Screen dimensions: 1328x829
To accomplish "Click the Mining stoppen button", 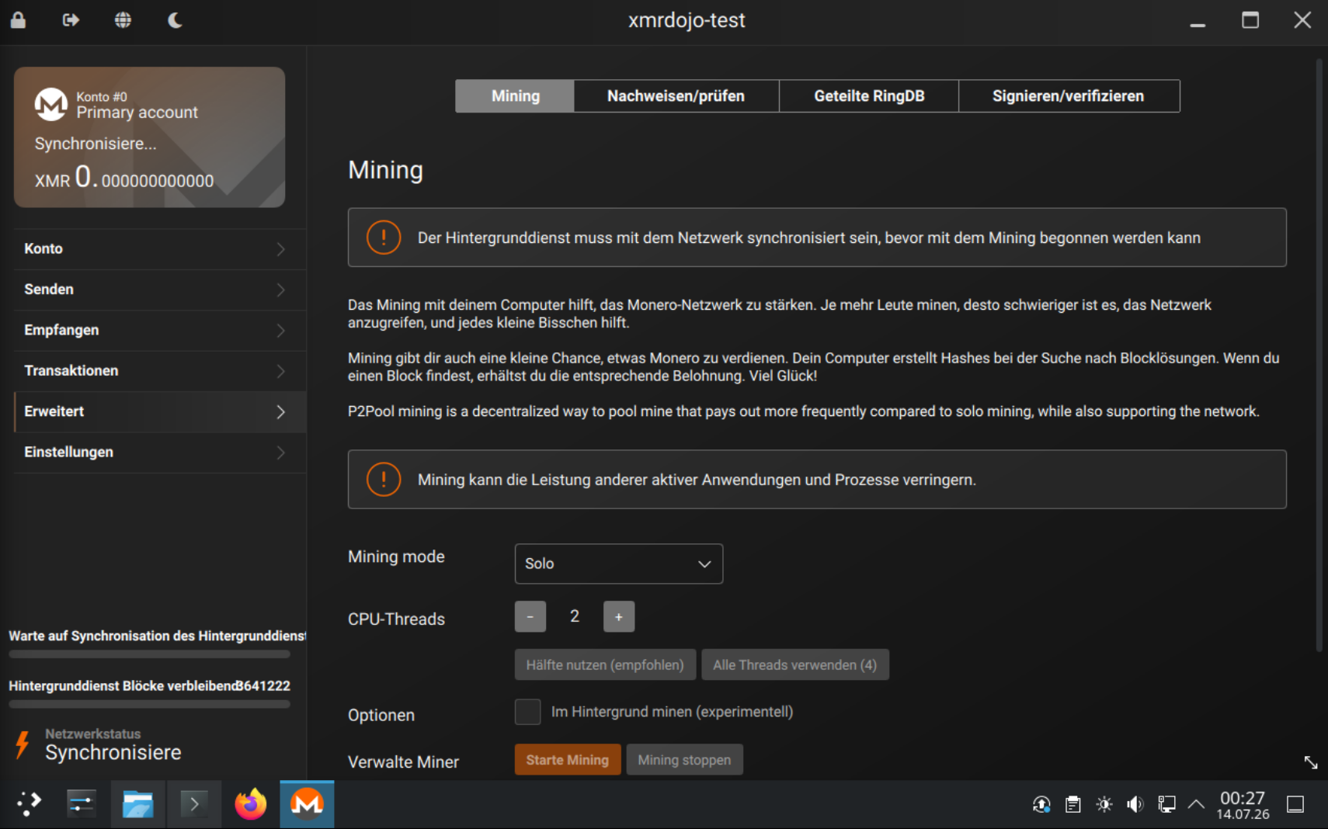I will point(684,760).
